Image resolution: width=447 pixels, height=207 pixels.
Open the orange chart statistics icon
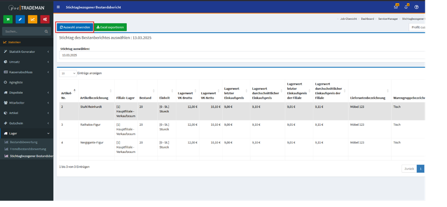pyautogui.click(x=32, y=19)
